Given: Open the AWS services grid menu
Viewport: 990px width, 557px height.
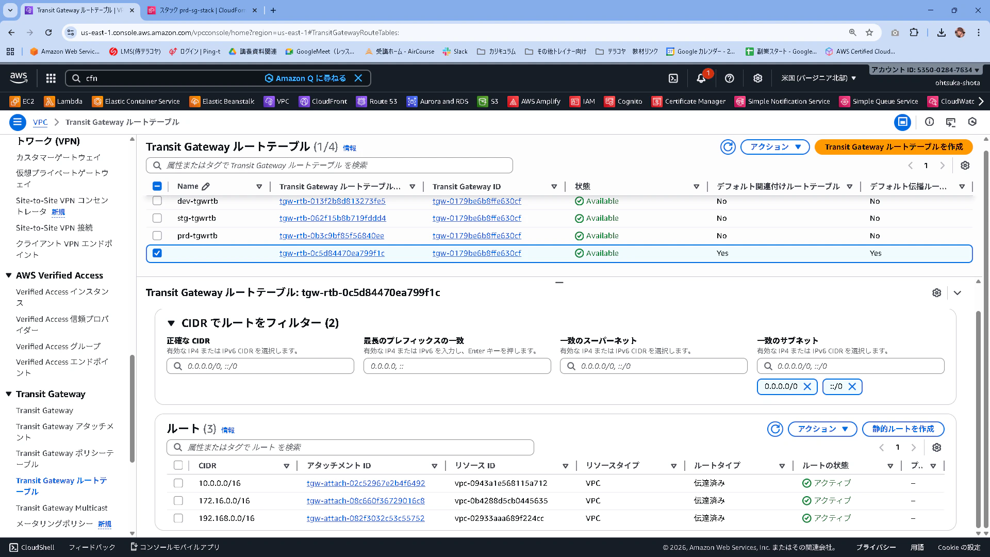Looking at the screenshot, I should 51,78.
